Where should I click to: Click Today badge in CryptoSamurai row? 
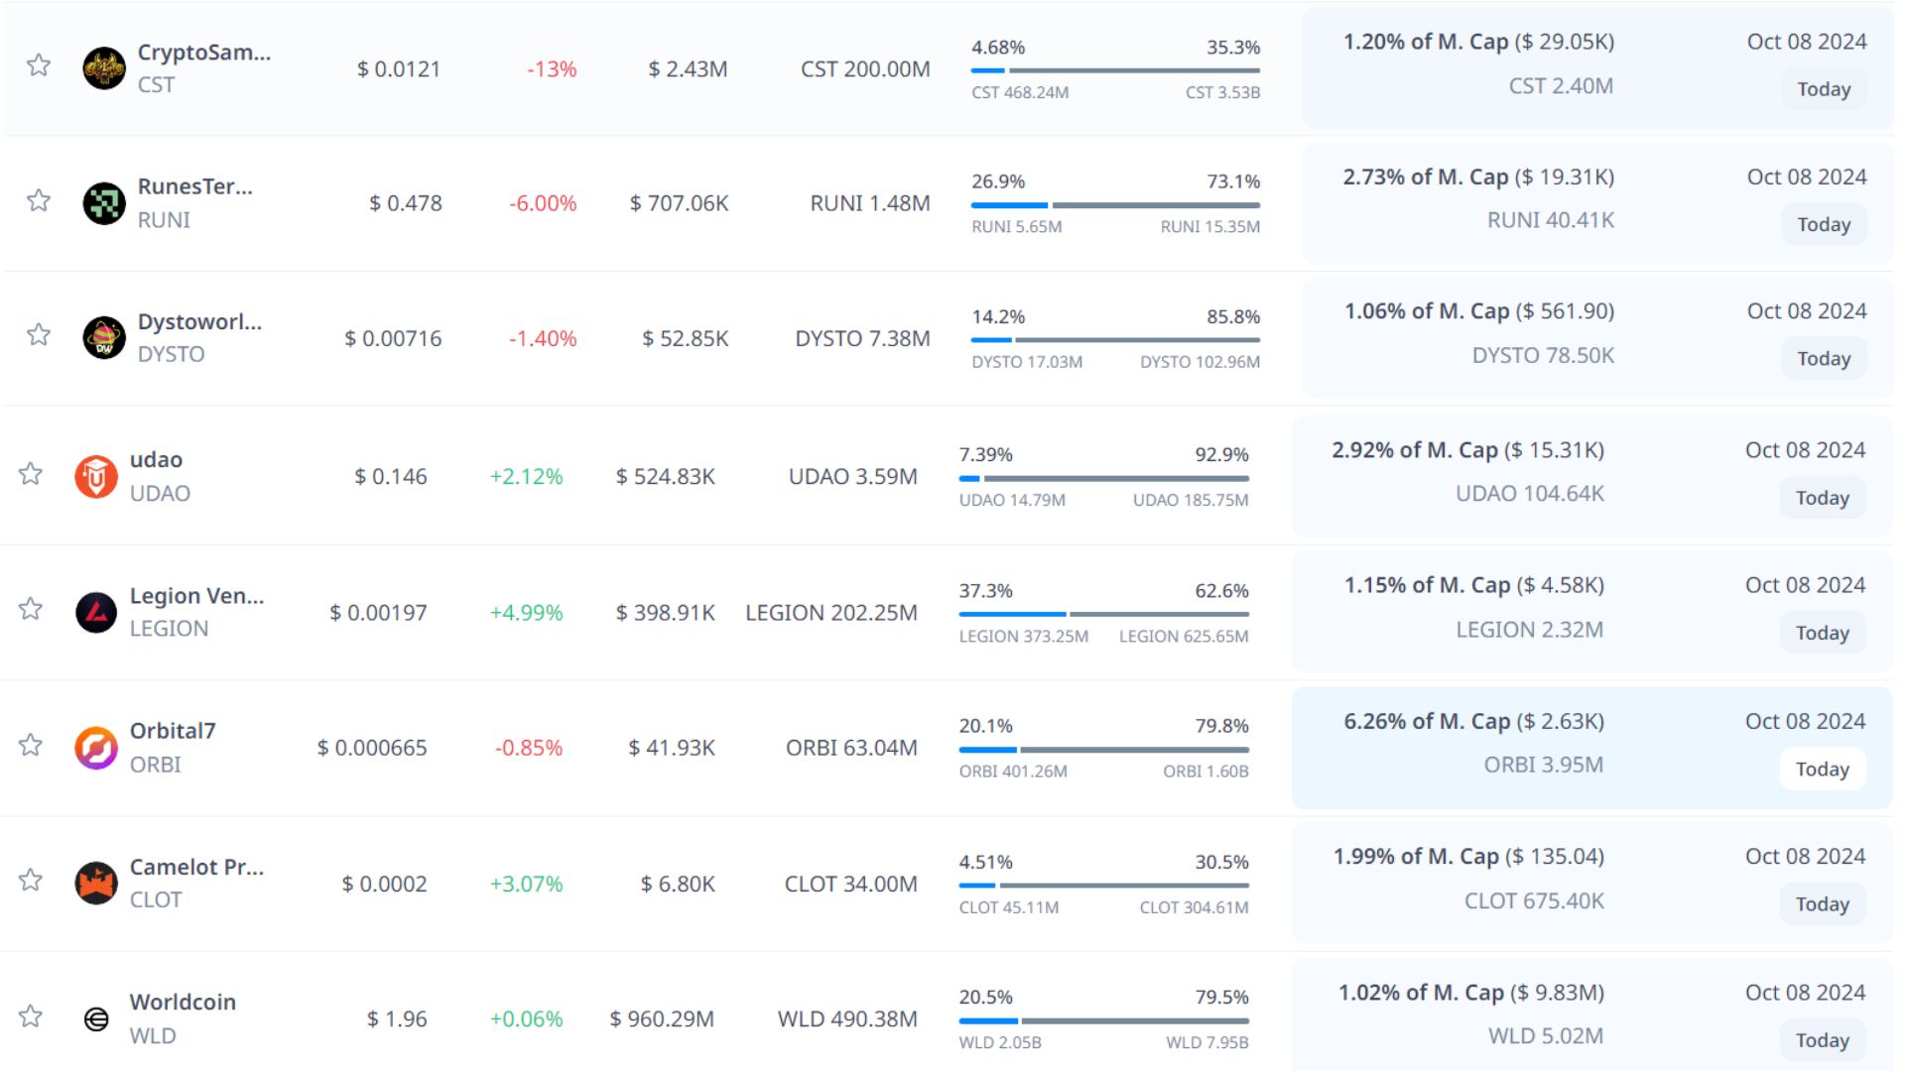1824,89
